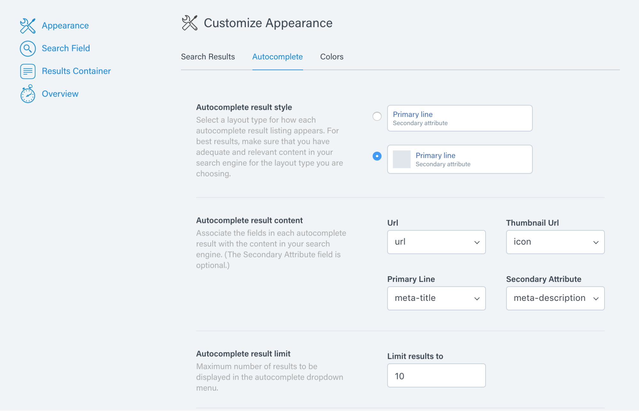Click the thumbnail Primary line layout preview
The height and width of the screenshot is (411, 639).
[460, 159]
